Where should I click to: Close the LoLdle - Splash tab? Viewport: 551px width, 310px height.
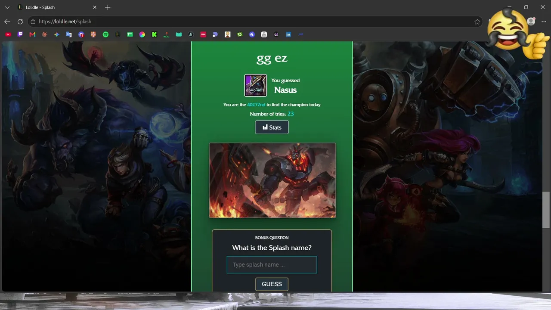click(95, 7)
